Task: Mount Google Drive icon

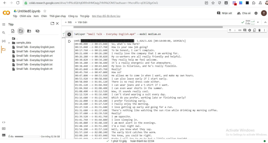Action: point(29,31)
